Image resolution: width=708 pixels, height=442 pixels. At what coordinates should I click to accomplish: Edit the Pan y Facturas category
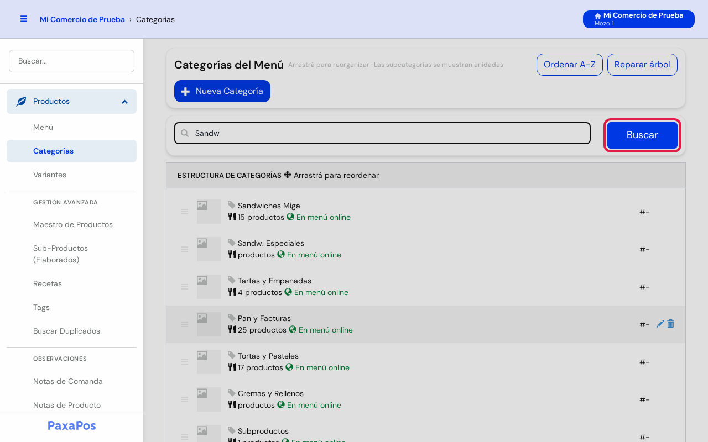(660, 324)
